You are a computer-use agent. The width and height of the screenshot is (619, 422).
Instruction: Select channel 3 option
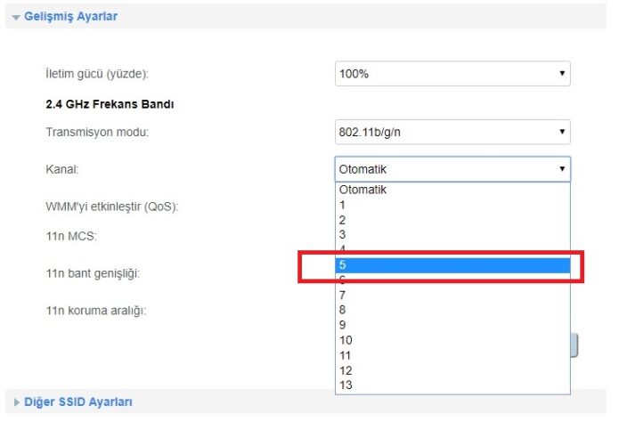[x=343, y=235]
